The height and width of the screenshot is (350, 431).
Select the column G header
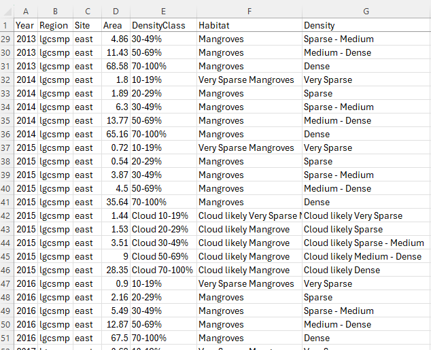click(x=366, y=11)
